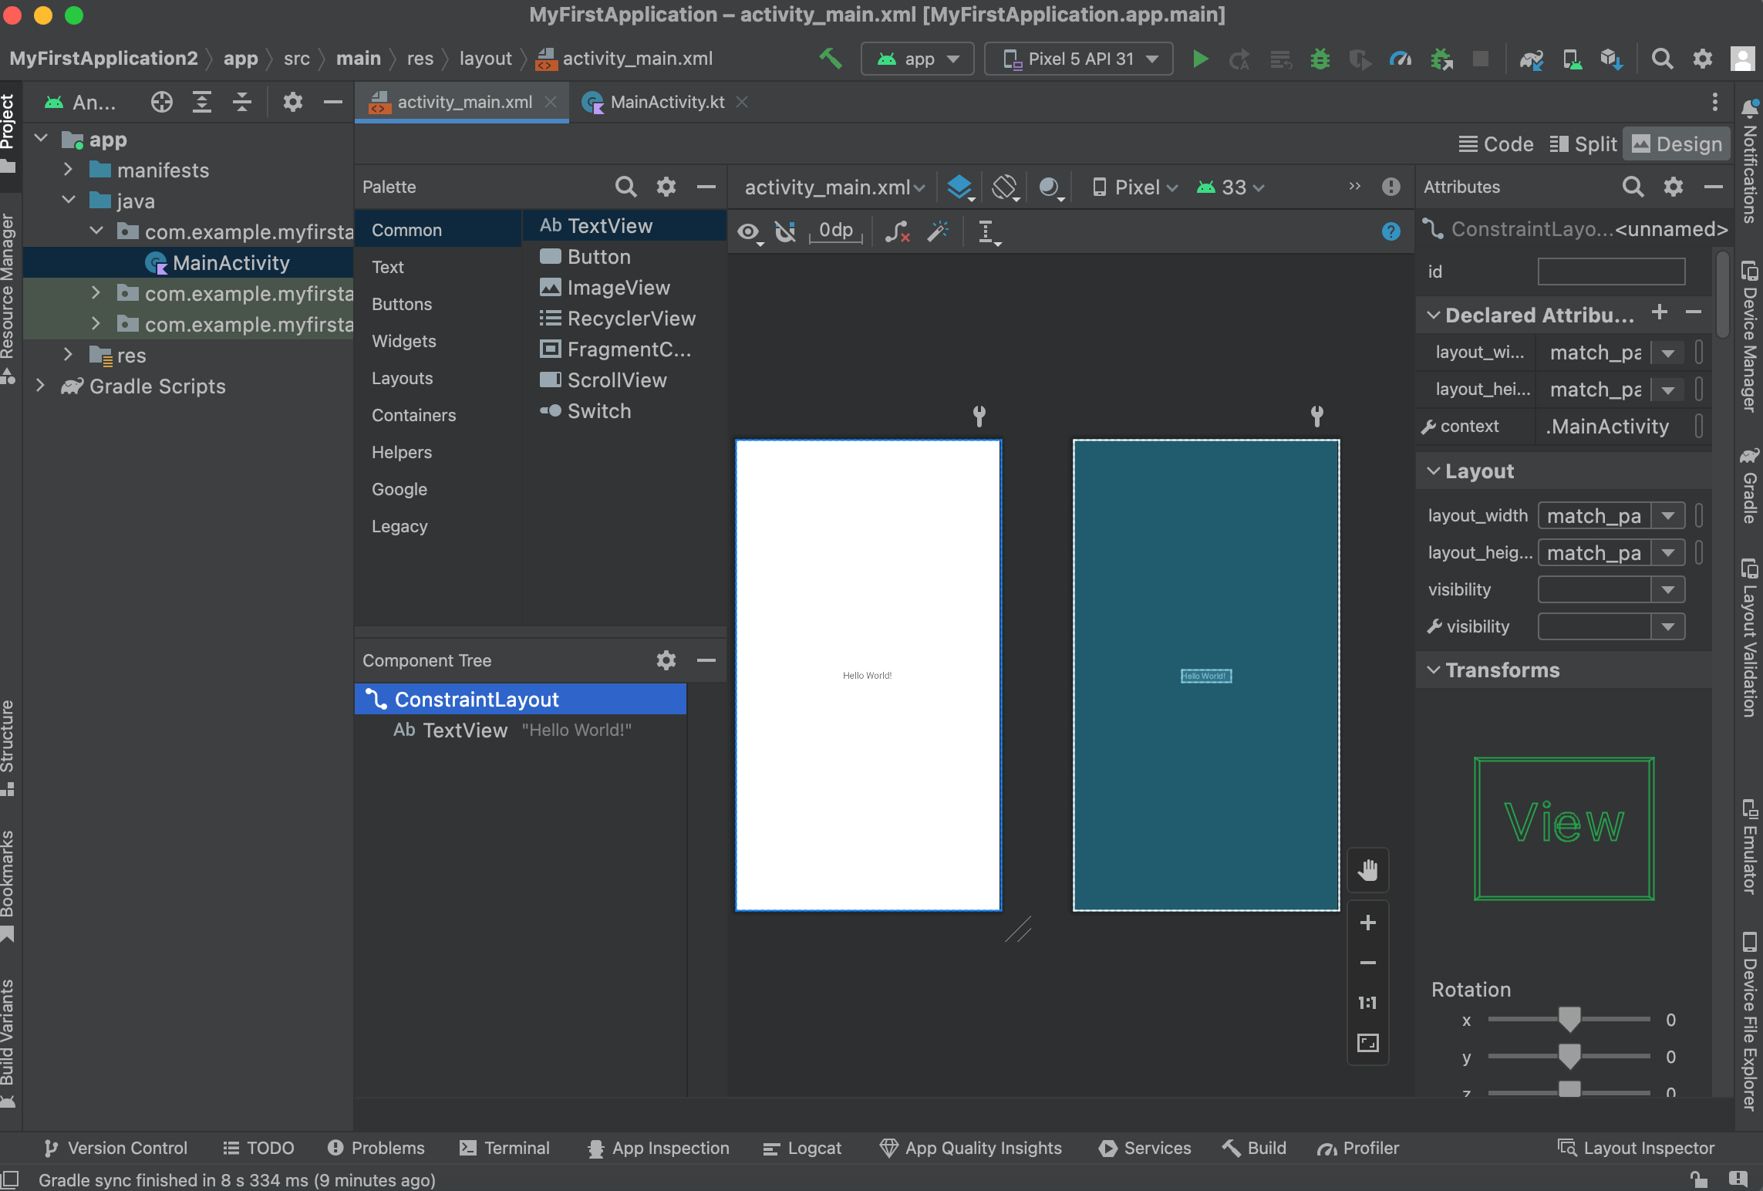Viewport: 1763px width, 1191px height.
Task: Open design help question mark icon
Action: pos(1391,231)
